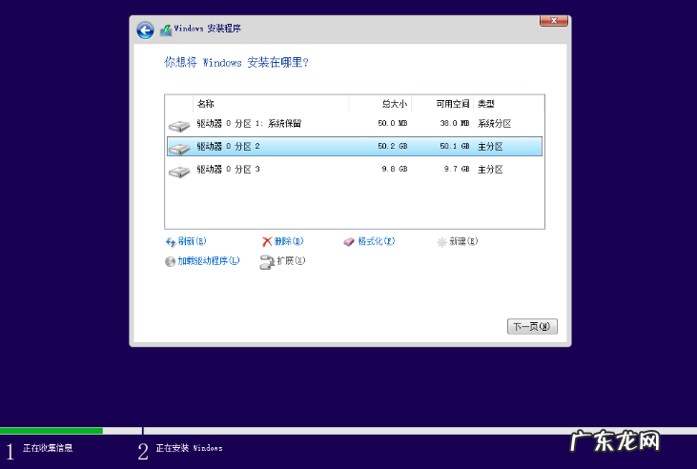Click the drive icon for partition 3
The width and height of the screenshot is (697, 469).
point(179,172)
